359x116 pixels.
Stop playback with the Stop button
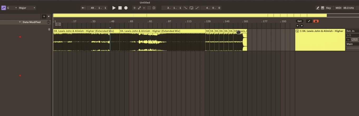pos(120,8)
